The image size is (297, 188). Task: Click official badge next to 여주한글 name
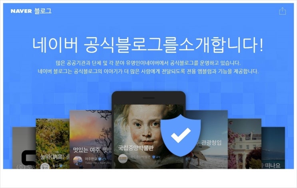coord(100,159)
